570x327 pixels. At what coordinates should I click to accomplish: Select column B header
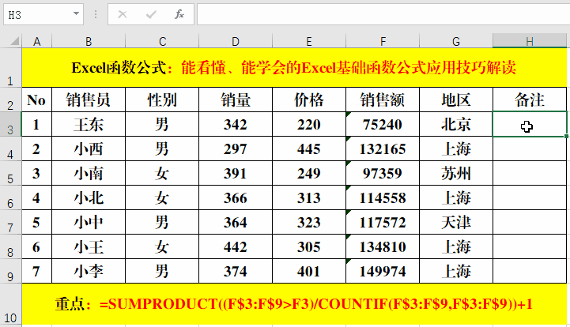[89, 41]
